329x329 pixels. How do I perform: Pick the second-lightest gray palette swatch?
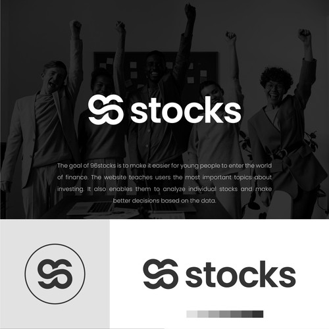(203, 314)
